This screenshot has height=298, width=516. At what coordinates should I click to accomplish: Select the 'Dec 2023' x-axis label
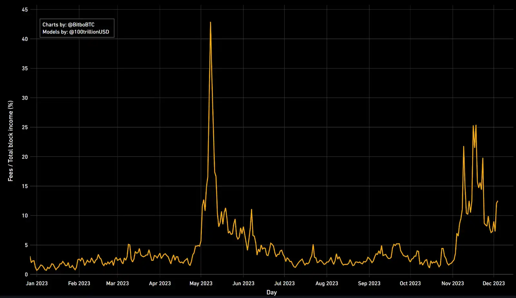[x=493, y=283]
